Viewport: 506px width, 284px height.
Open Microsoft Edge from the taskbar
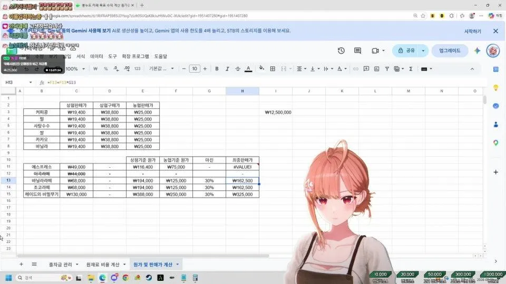click(x=102, y=278)
